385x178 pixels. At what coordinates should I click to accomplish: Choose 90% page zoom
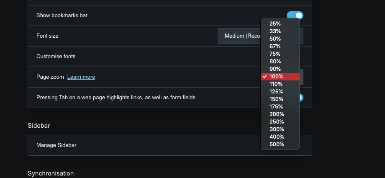[x=275, y=69]
